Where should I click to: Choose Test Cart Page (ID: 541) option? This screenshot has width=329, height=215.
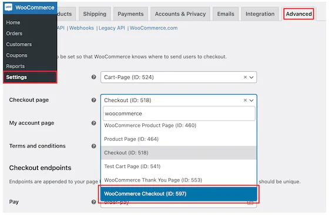pyautogui.click(x=179, y=166)
